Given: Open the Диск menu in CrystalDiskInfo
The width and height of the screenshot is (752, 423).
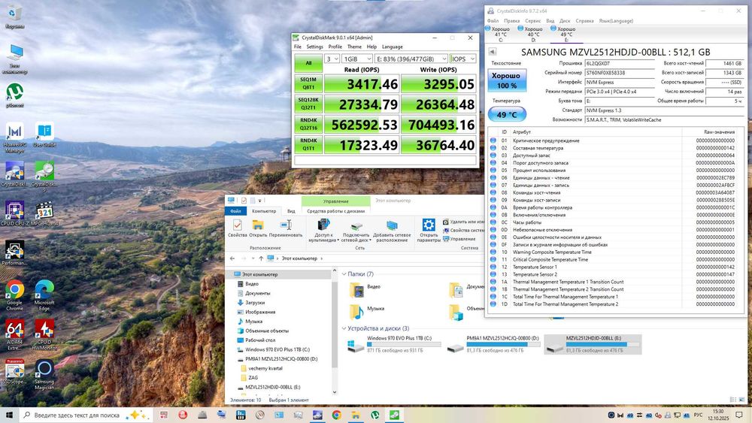Looking at the screenshot, I should click(565, 21).
